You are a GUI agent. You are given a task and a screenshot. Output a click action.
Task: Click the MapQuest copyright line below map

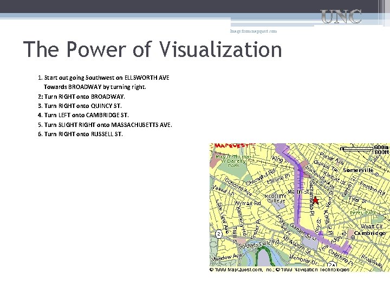click(x=279, y=270)
